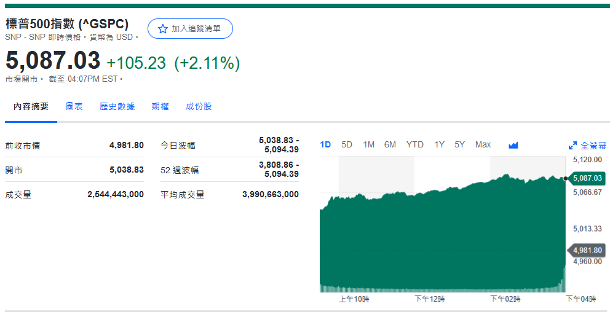Select the 1D chart range
The height and width of the screenshot is (317, 610).
click(325, 144)
